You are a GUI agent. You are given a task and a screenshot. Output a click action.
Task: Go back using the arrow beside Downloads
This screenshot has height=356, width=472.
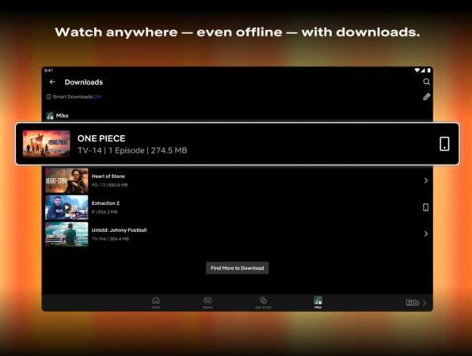point(52,81)
